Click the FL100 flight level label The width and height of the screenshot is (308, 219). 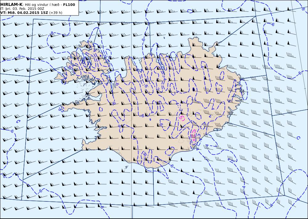point(69,5)
